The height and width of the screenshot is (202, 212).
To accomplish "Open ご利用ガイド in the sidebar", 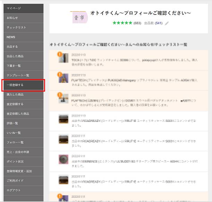I will click(23, 181).
